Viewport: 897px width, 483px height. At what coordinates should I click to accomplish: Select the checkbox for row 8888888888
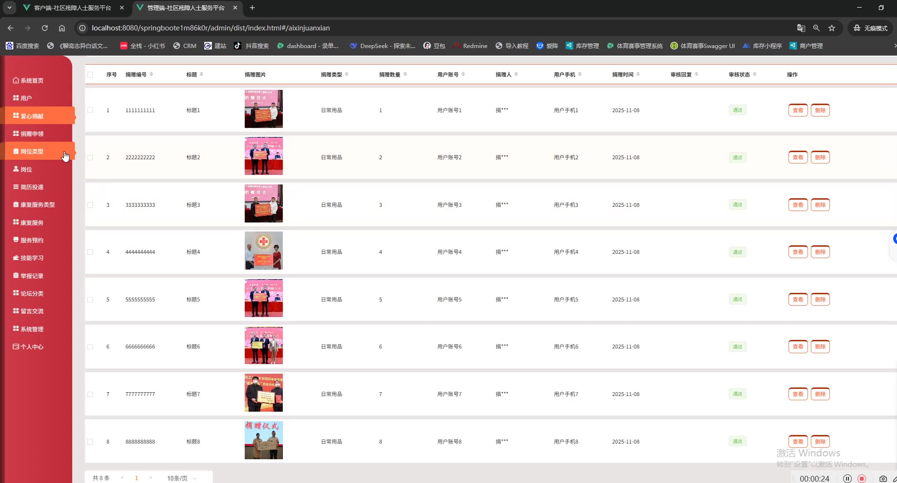(x=90, y=442)
